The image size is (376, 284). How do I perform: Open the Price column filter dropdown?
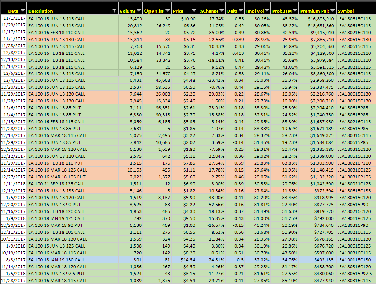194,11
